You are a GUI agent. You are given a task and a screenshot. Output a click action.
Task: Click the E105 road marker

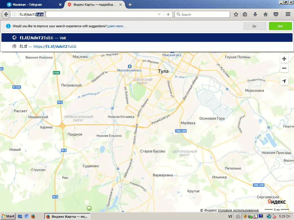coord(56,73)
